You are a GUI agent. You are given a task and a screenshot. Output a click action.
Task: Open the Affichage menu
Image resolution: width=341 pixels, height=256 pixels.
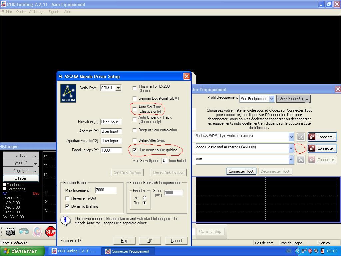pyautogui.click(x=37, y=12)
